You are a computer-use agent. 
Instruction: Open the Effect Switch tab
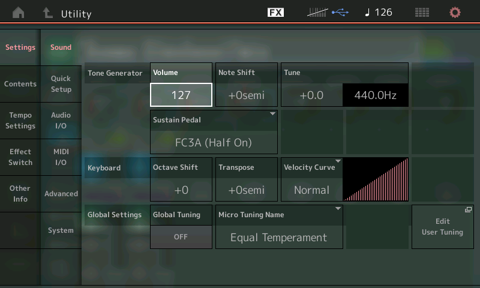pos(20,157)
